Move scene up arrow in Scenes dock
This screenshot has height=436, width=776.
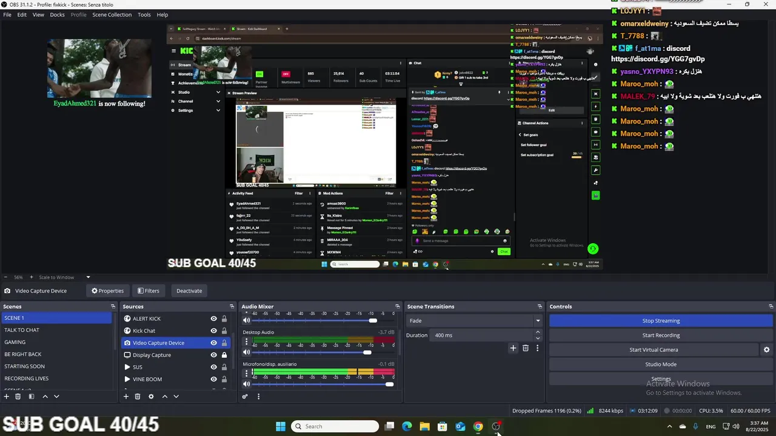pyautogui.click(x=45, y=397)
